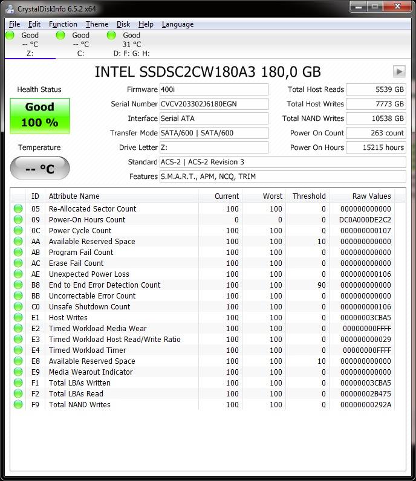Click the Current column header
This screenshot has width=416, height=481.
220,196
